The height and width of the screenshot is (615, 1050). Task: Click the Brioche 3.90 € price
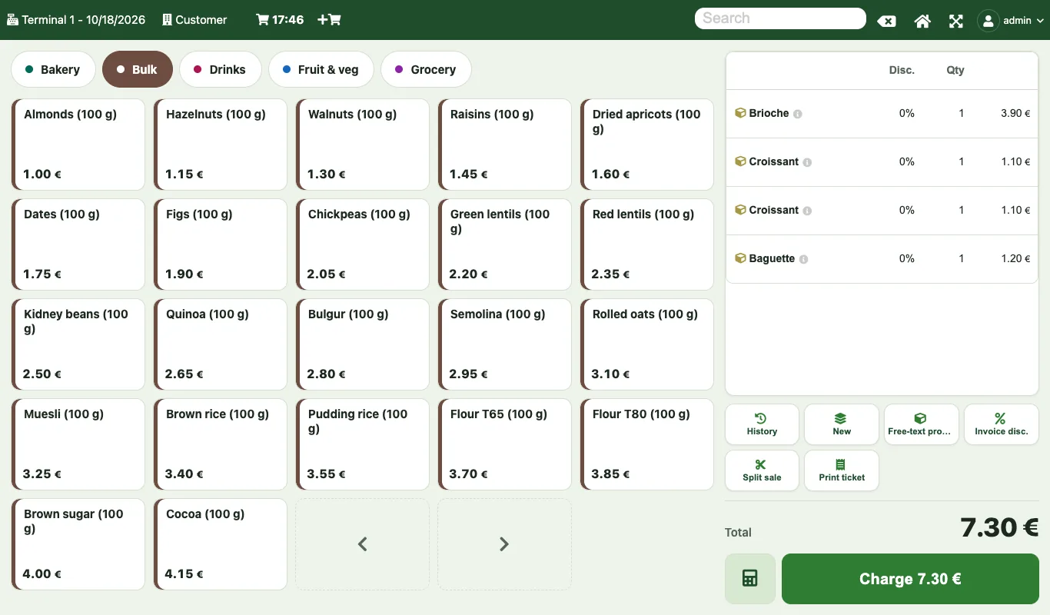1015,114
